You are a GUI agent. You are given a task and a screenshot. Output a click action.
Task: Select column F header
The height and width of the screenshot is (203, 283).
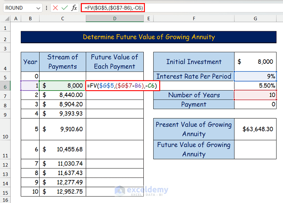click(x=194, y=18)
